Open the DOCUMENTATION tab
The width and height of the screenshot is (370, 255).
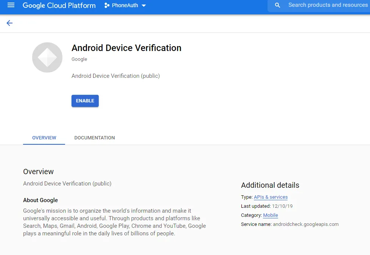pos(95,138)
